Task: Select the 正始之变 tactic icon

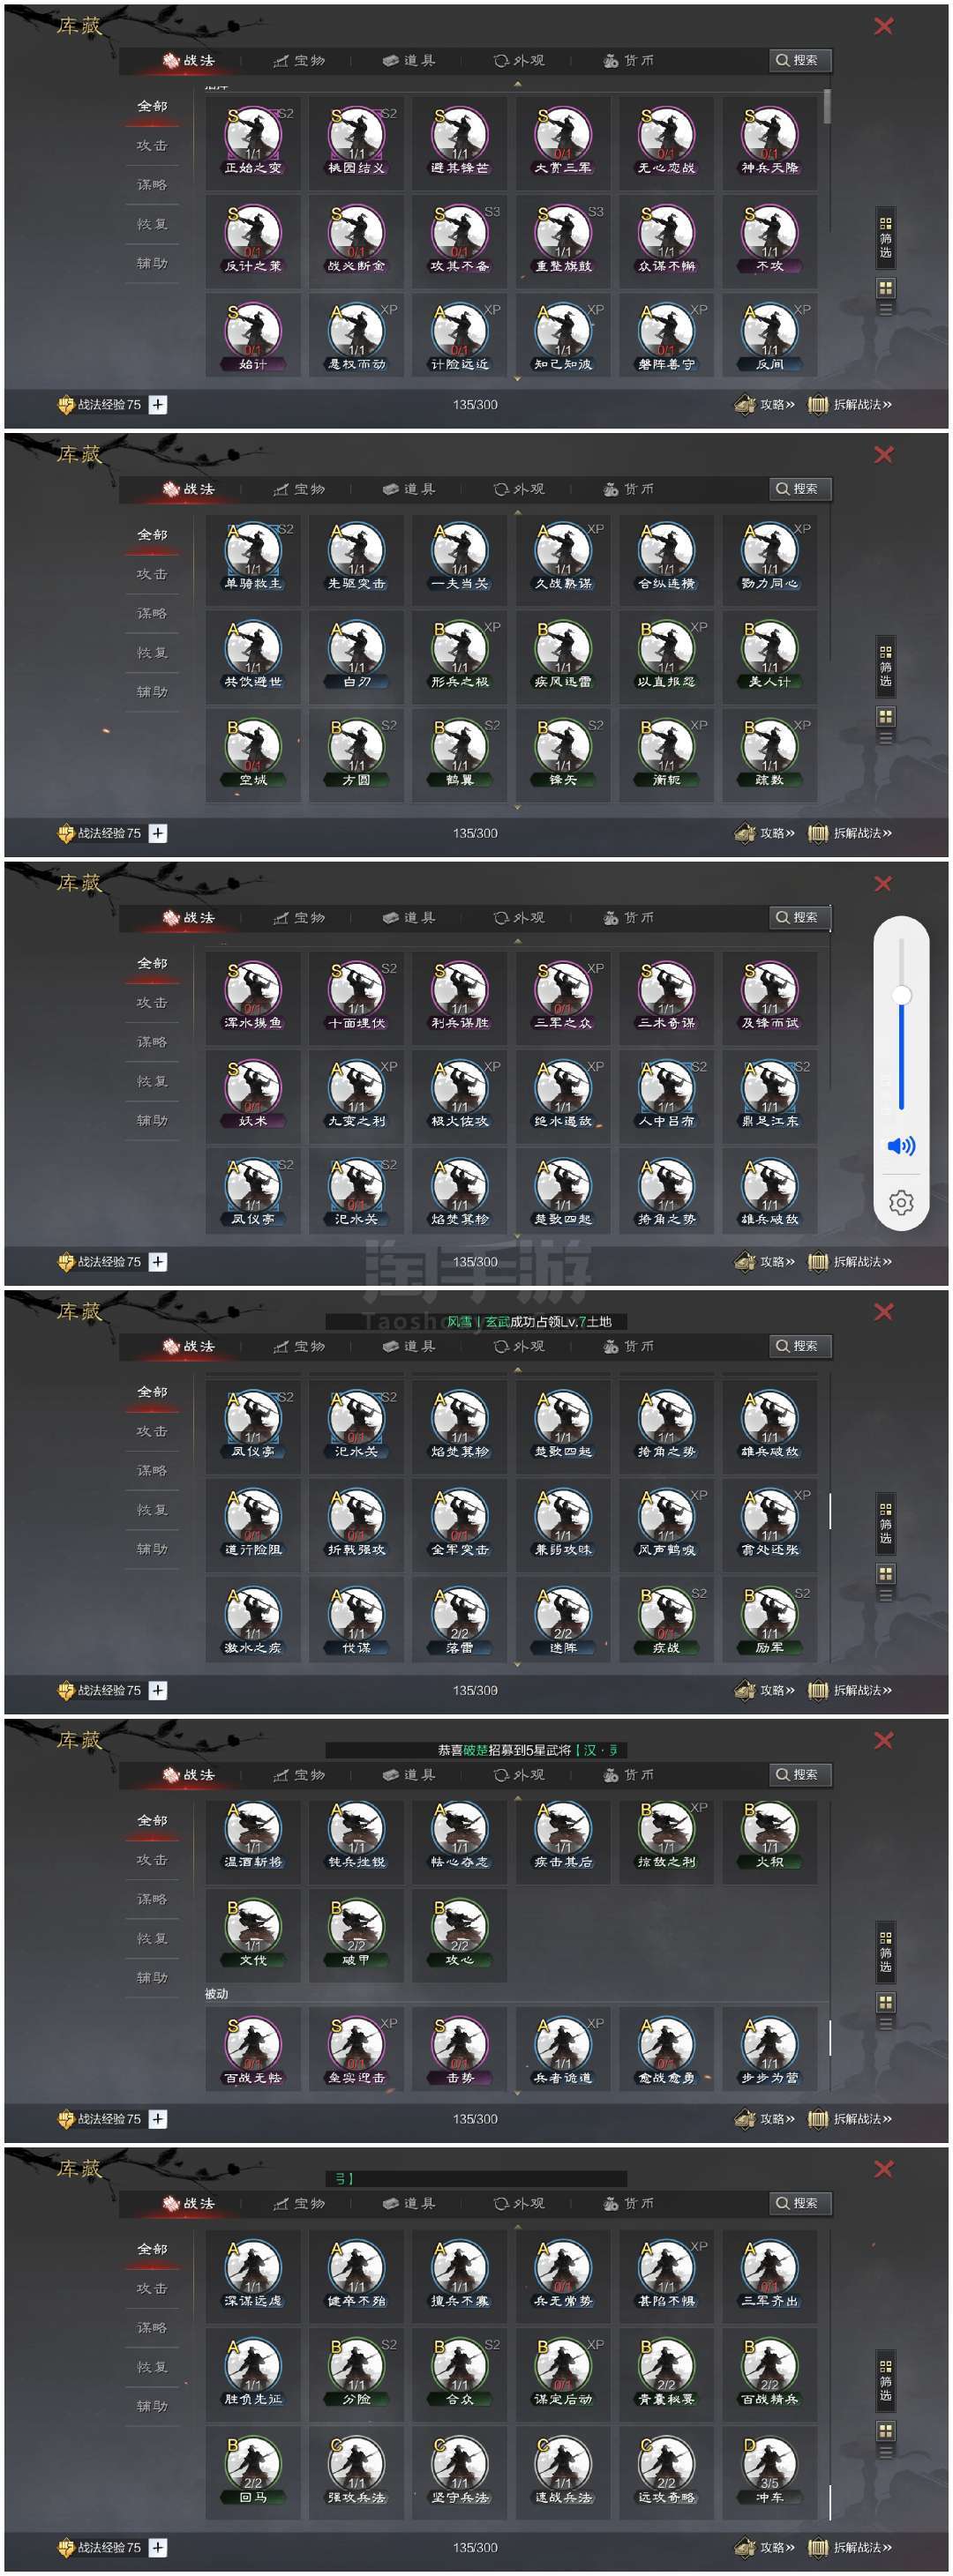Action: click(253, 142)
